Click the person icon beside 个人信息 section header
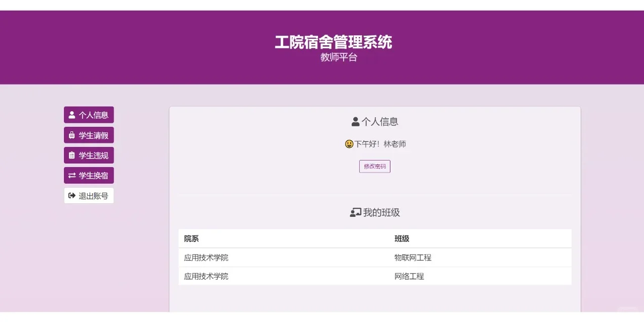644x322 pixels. tap(354, 121)
